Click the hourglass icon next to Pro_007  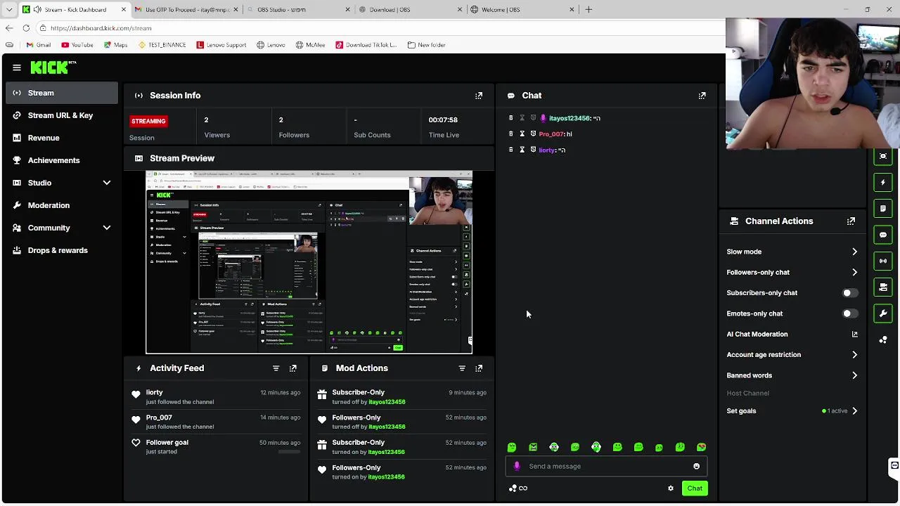pyautogui.click(x=522, y=134)
